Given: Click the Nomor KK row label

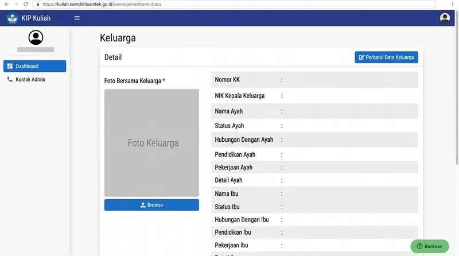Looking at the screenshot, I should [227, 80].
